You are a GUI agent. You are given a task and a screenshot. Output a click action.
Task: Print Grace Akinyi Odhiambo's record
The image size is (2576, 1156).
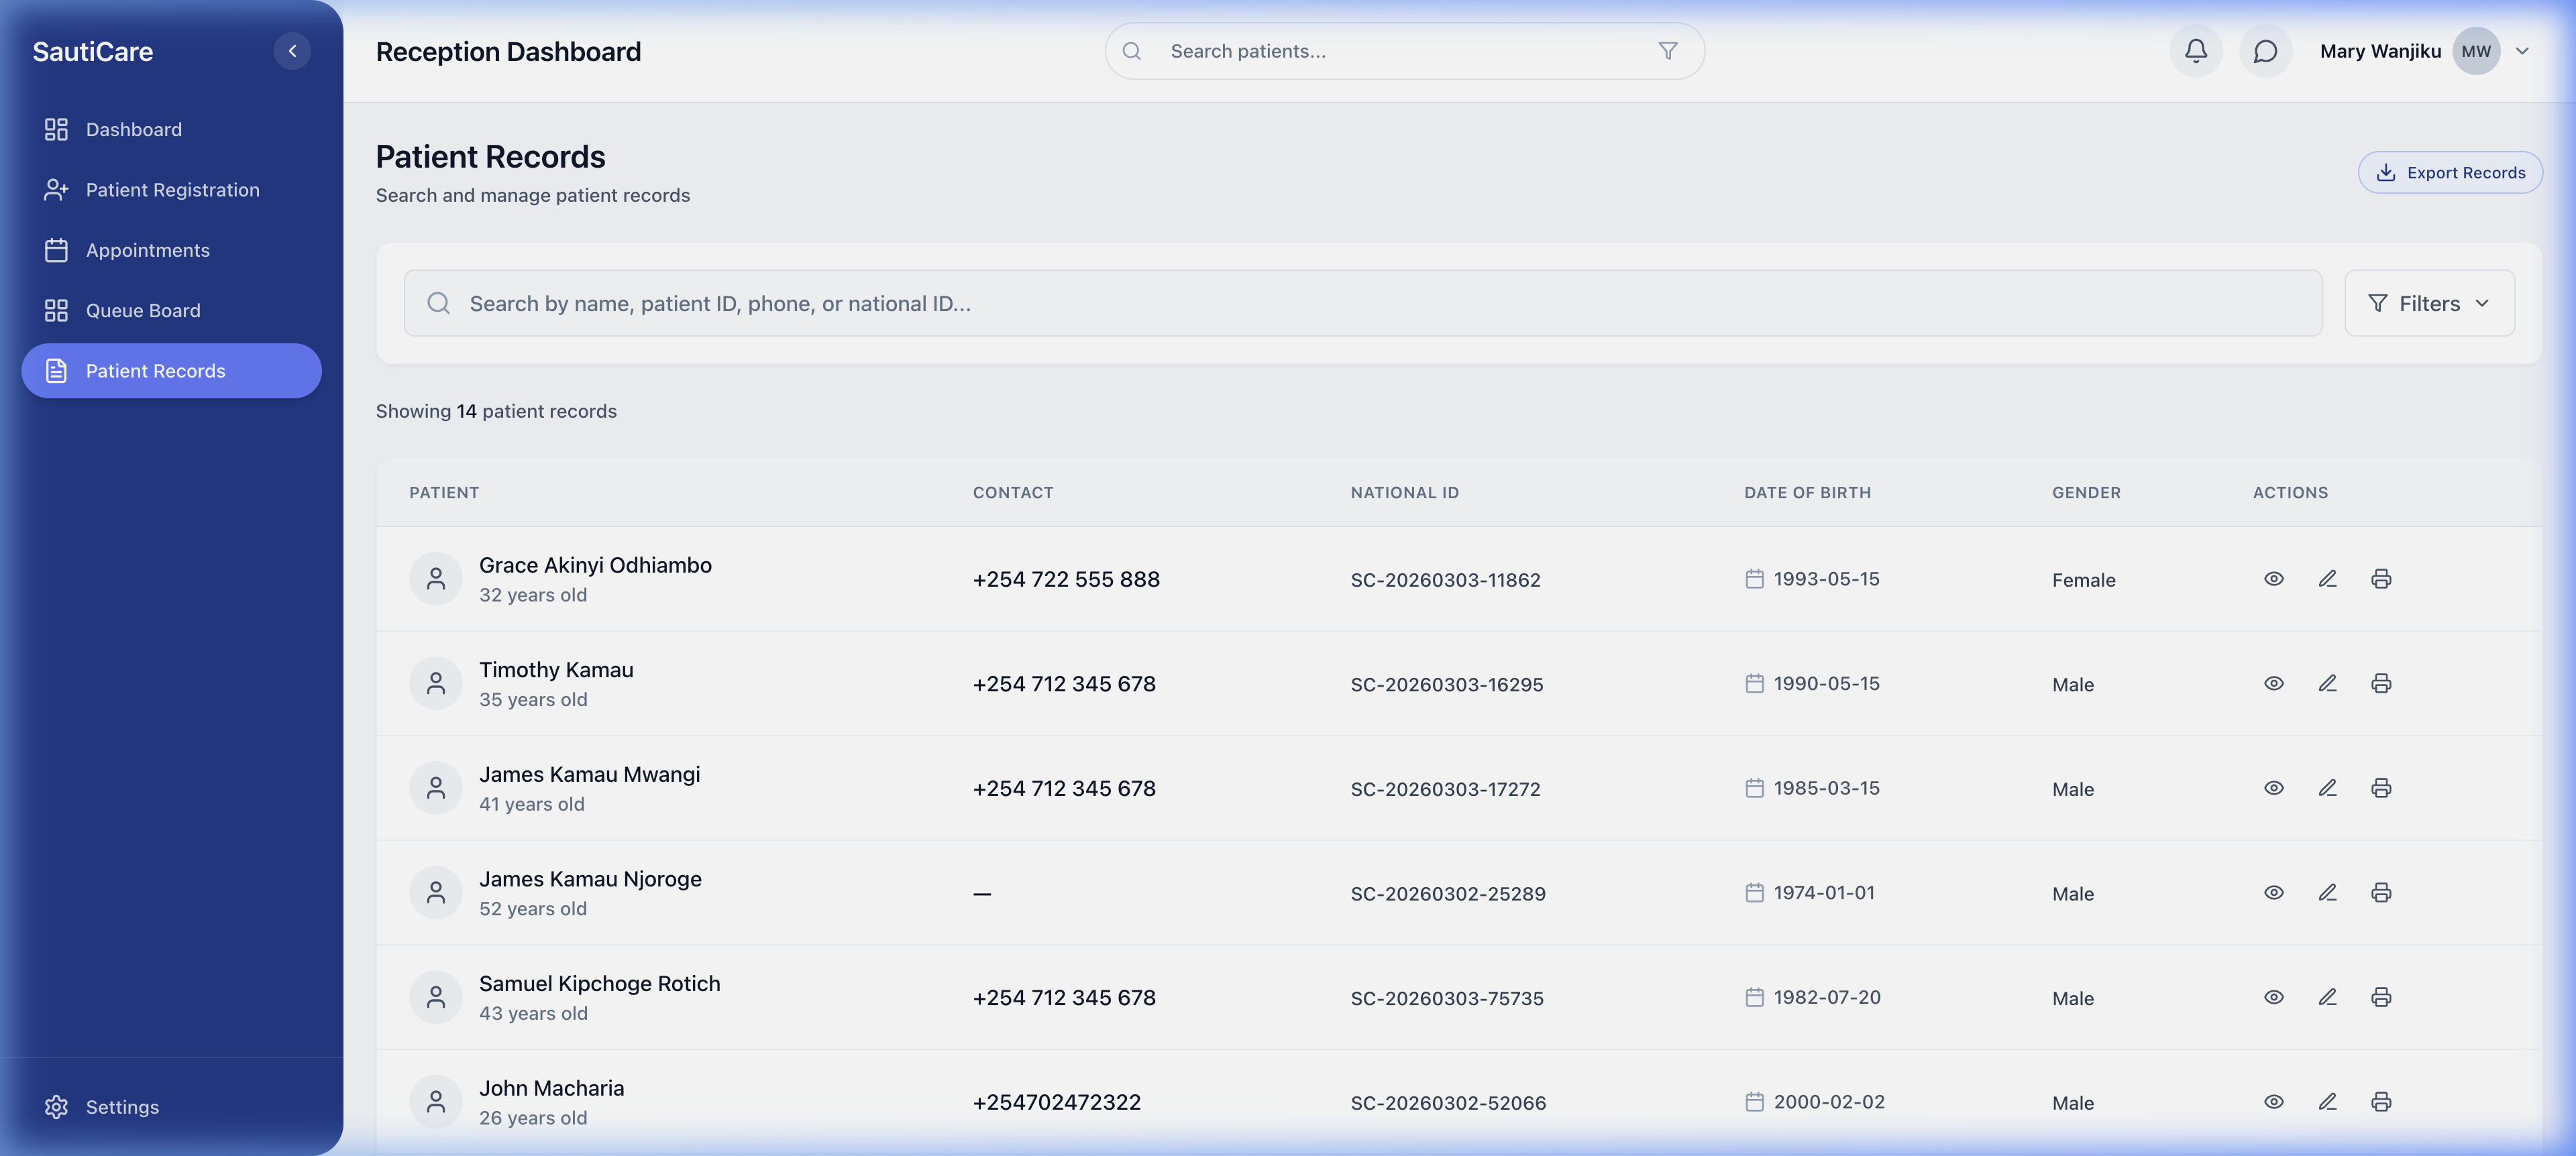click(2381, 577)
